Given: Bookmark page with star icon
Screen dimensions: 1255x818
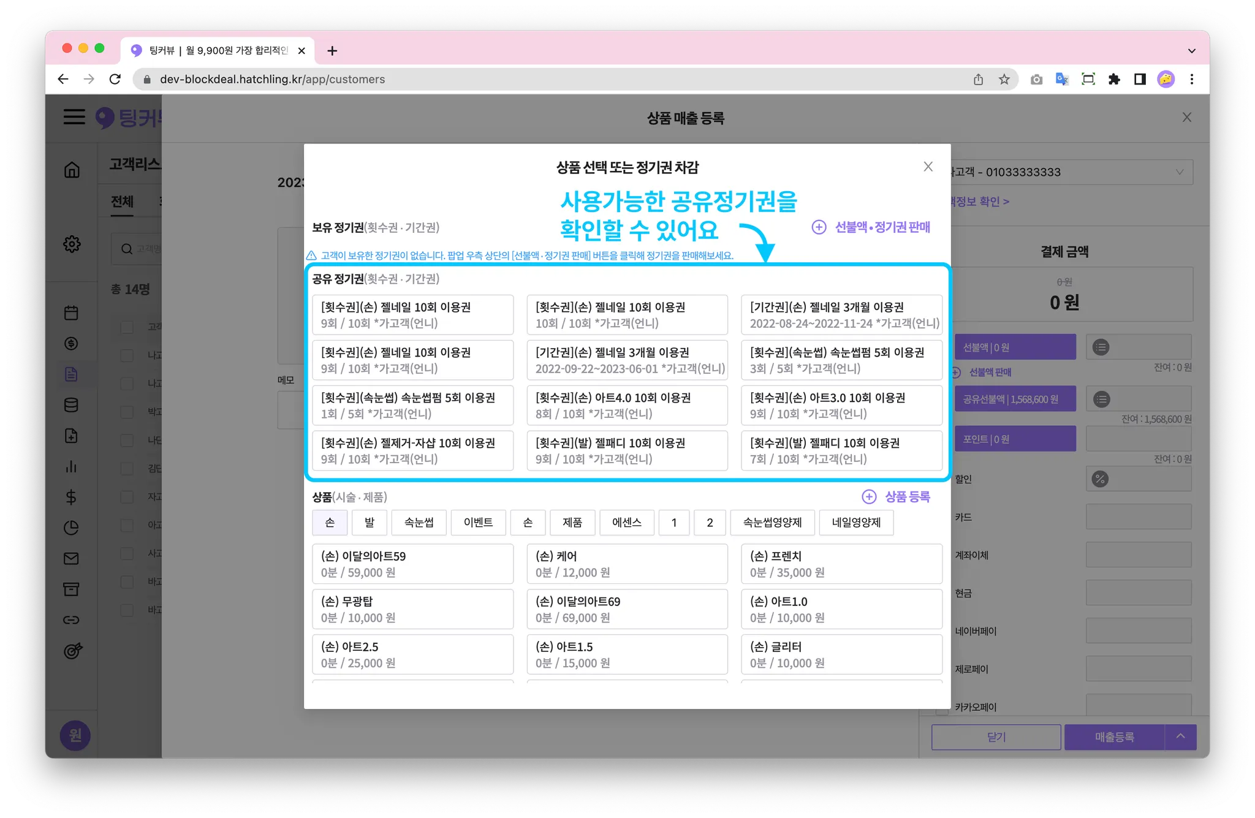Looking at the screenshot, I should [x=1004, y=80].
